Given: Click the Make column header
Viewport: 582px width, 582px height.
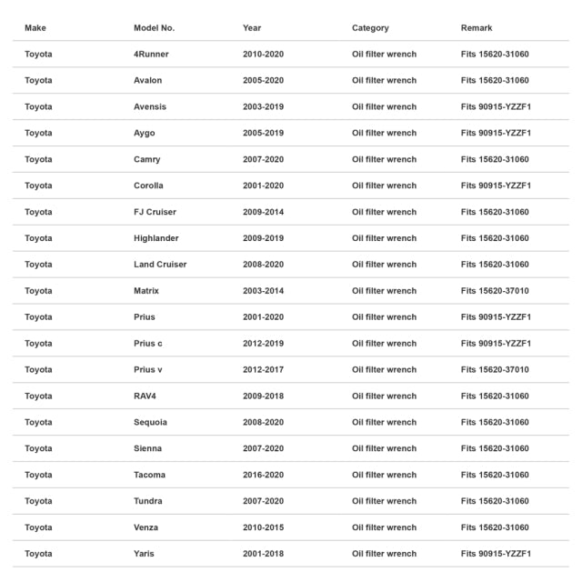Looking at the screenshot, I should [x=35, y=28].
